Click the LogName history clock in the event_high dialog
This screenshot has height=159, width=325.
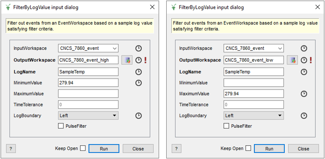point(139,72)
